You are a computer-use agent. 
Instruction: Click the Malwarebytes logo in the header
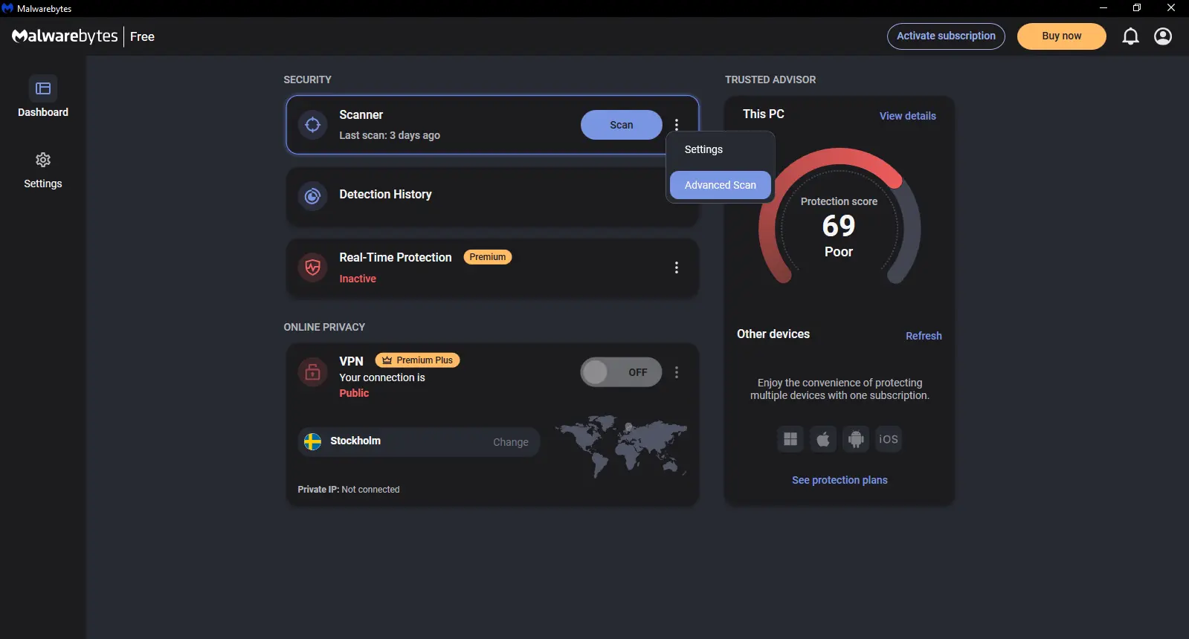pos(65,36)
